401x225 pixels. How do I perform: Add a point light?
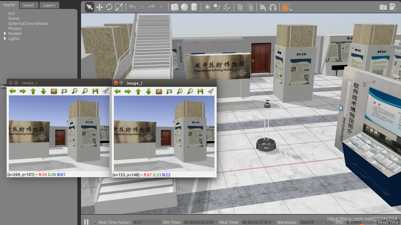207,7
